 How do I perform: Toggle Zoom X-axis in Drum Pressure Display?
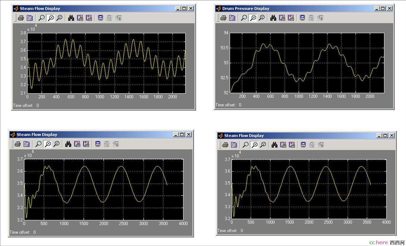pos(253,18)
